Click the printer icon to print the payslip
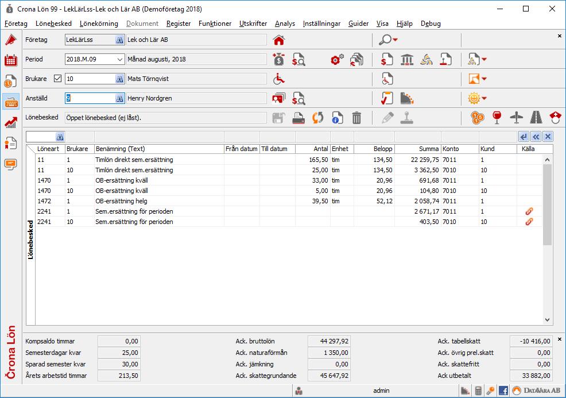This screenshot has height=398, width=566. 298,118
